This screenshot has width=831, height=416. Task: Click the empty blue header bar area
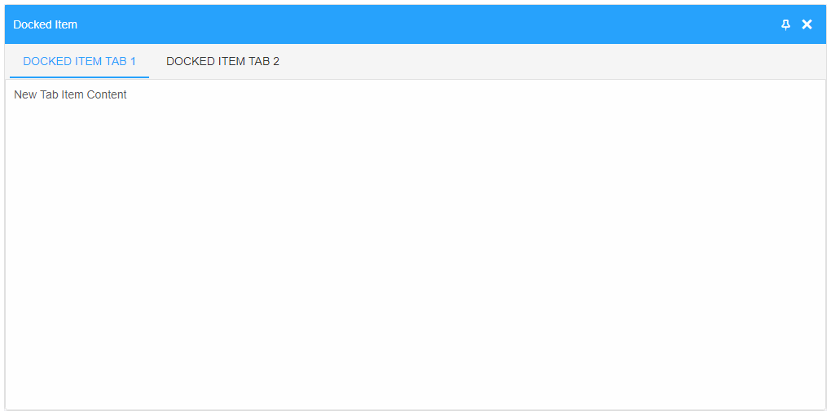tap(424, 24)
